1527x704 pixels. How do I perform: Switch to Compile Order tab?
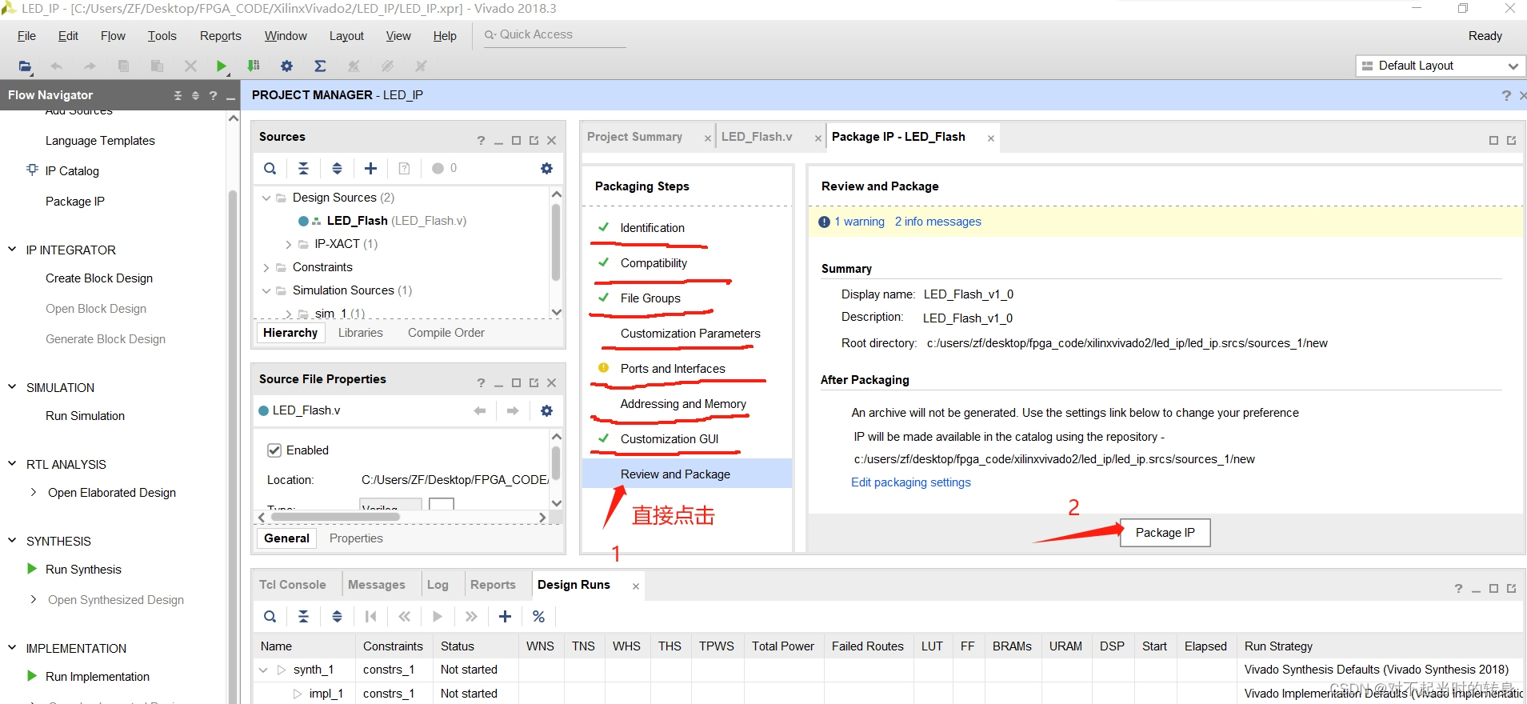point(446,333)
